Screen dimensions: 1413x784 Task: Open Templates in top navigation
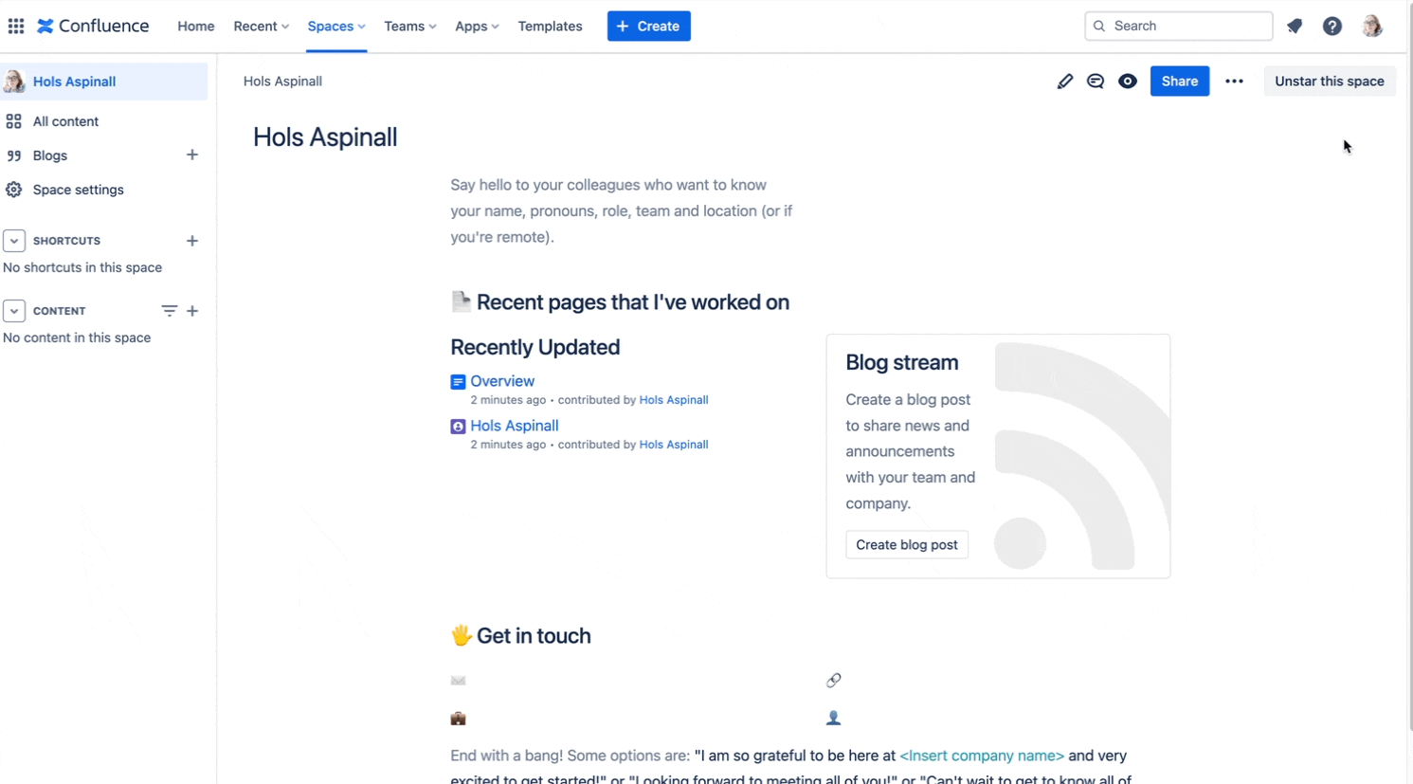tap(550, 26)
